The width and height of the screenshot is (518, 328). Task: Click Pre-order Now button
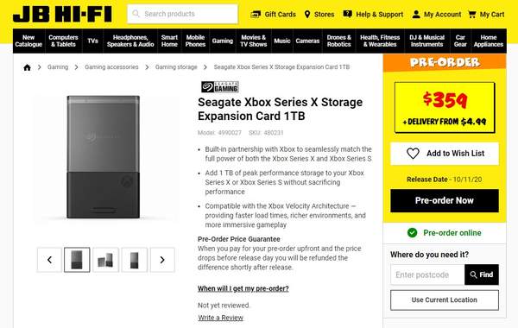445,200
